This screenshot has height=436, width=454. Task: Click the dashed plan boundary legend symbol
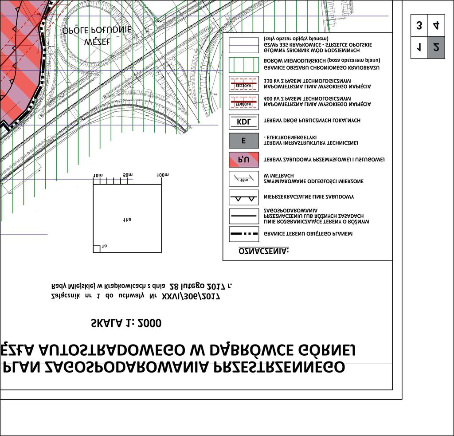244,234
